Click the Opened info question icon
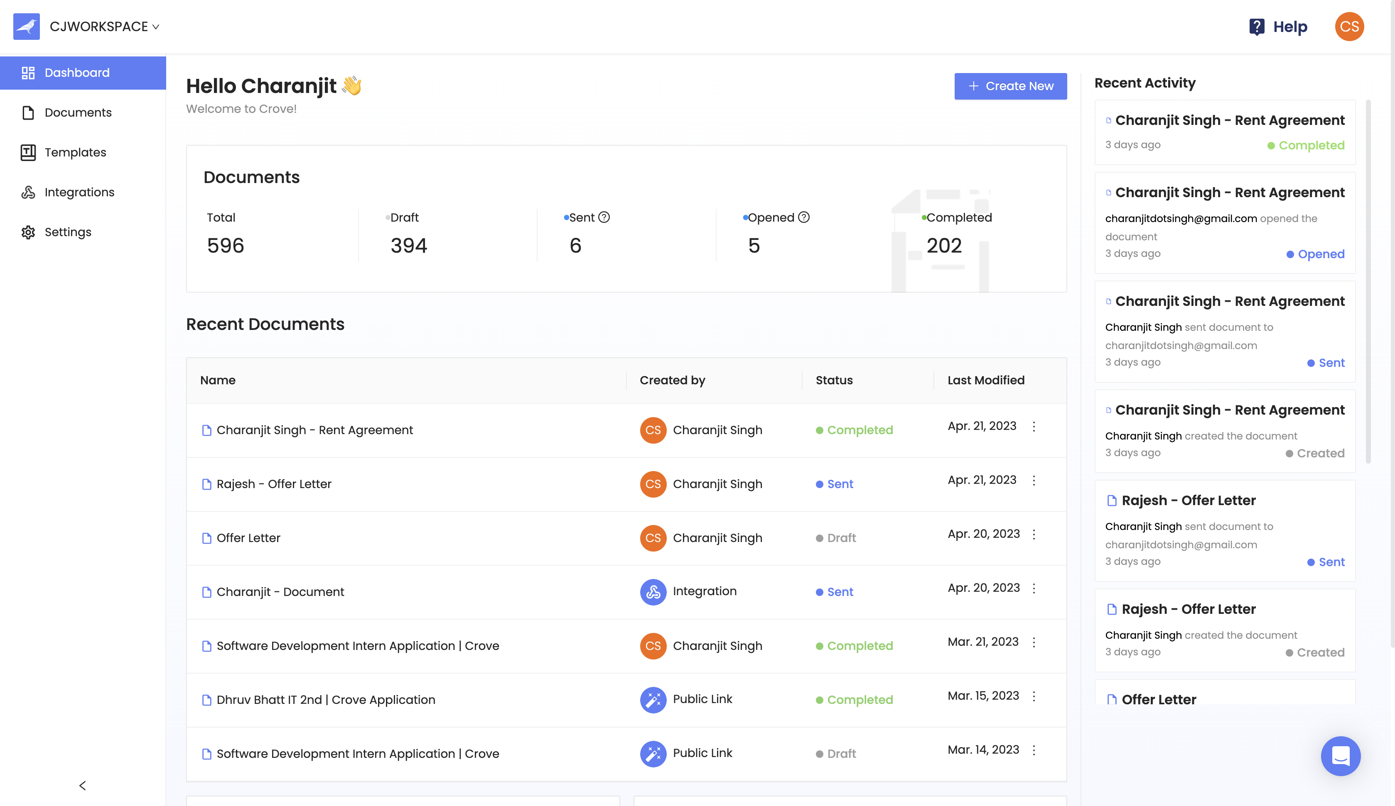This screenshot has height=806, width=1395. click(804, 217)
